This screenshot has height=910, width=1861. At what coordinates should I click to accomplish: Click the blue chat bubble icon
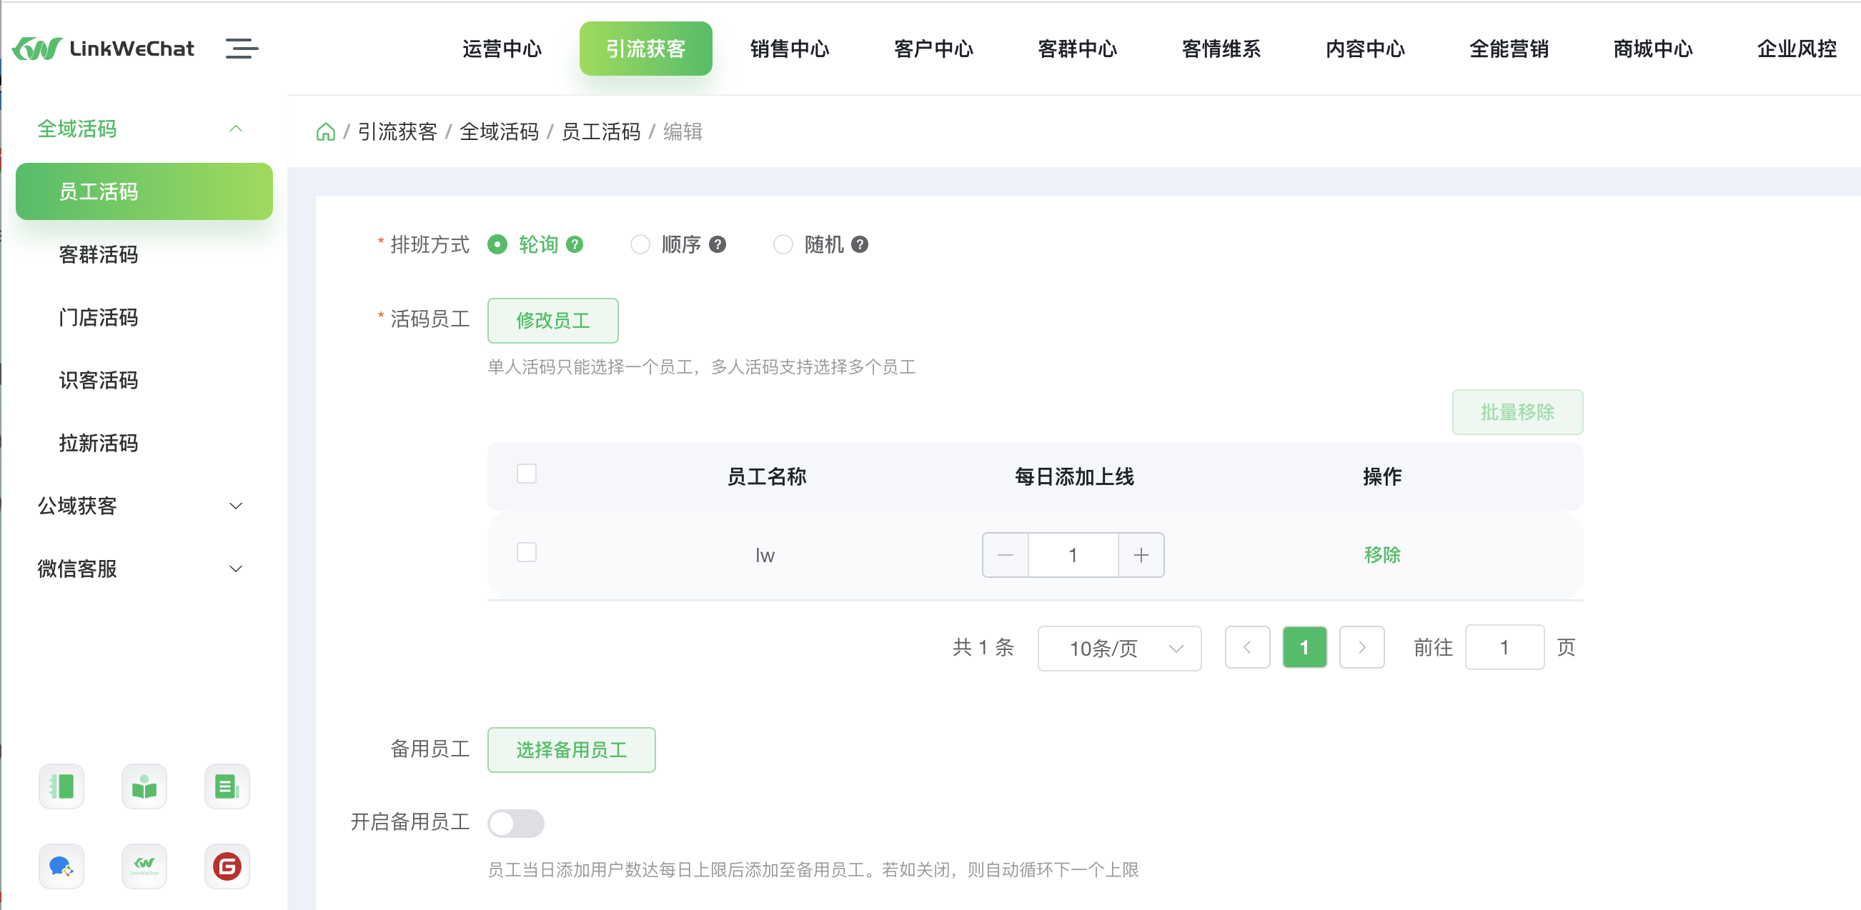[x=61, y=866]
